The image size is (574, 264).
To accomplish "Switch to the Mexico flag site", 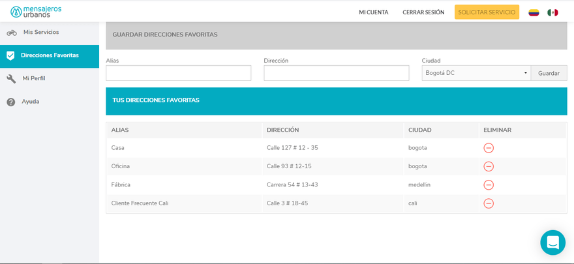I will (552, 12).
